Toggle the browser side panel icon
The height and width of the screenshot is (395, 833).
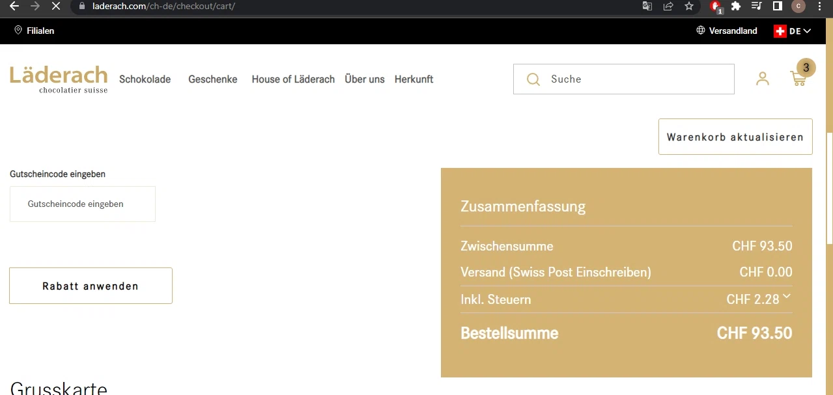777,7
